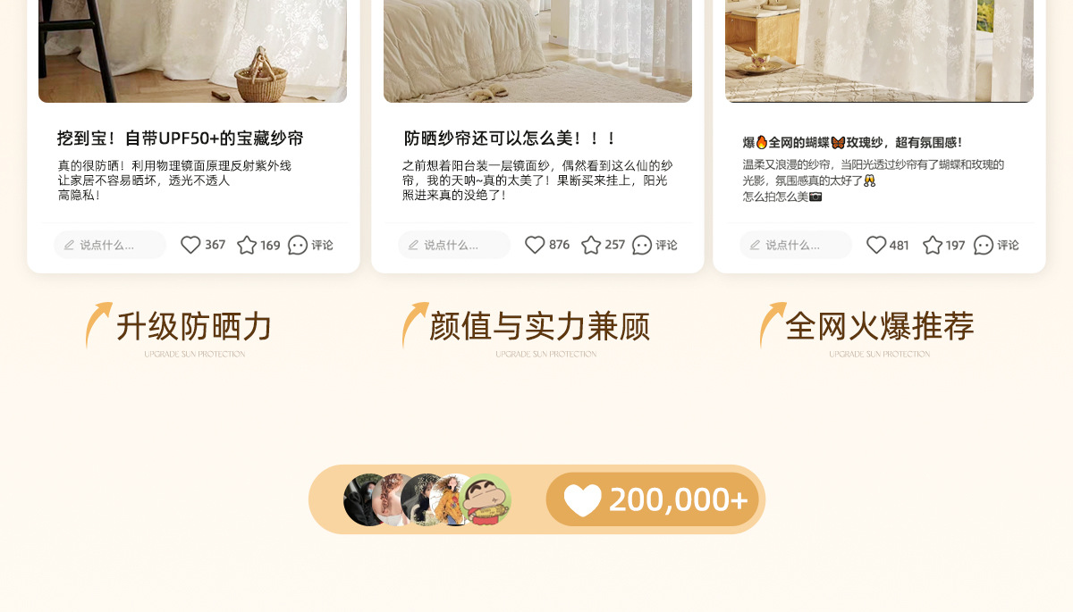This screenshot has height=612, width=1073.
Task: Open the post titled 防晒纱帘还可以怎么美
Action: tap(511, 138)
